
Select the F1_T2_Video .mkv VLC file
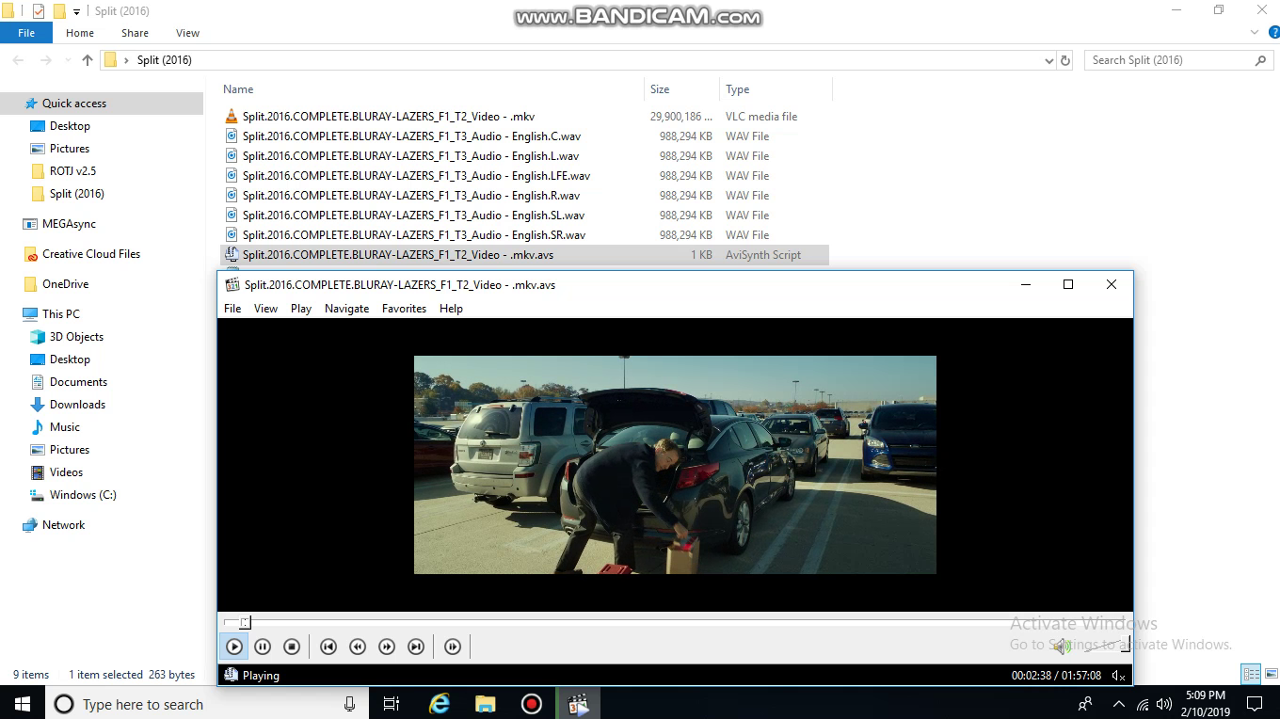(389, 117)
